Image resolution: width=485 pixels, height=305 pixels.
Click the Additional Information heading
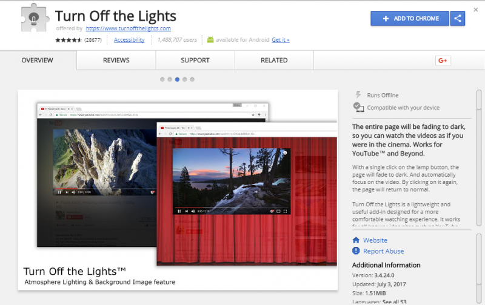[386, 265]
